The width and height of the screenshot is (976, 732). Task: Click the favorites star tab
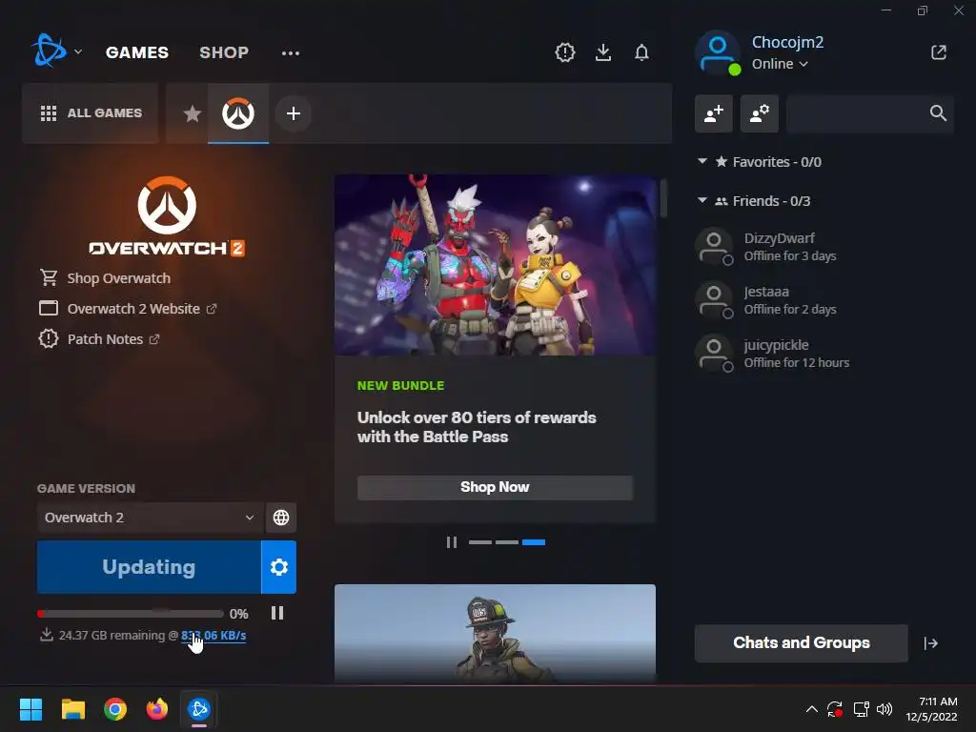(193, 113)
